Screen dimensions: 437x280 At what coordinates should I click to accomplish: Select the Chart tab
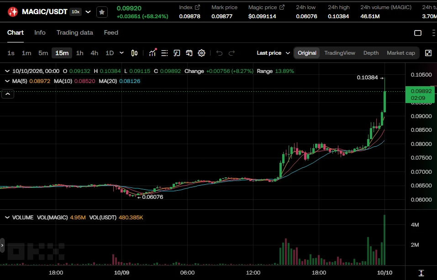click(x=16, y=32)
